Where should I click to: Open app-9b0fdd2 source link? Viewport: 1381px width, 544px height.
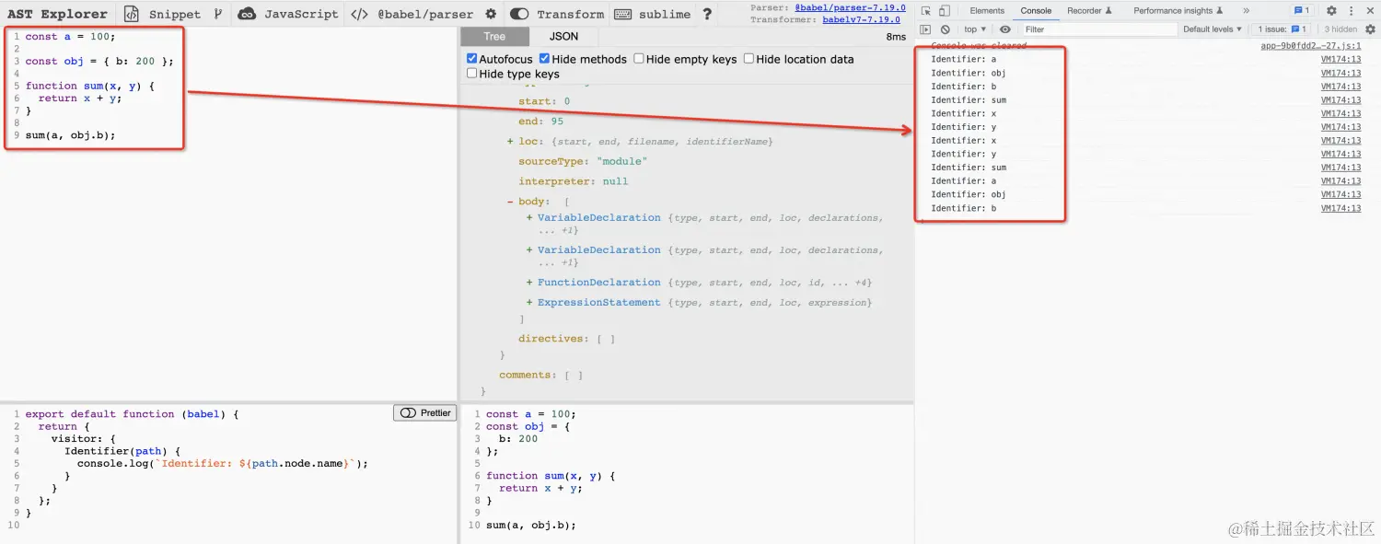pos(1311,45)
